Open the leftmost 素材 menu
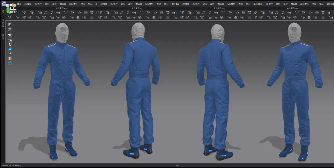 54,4
